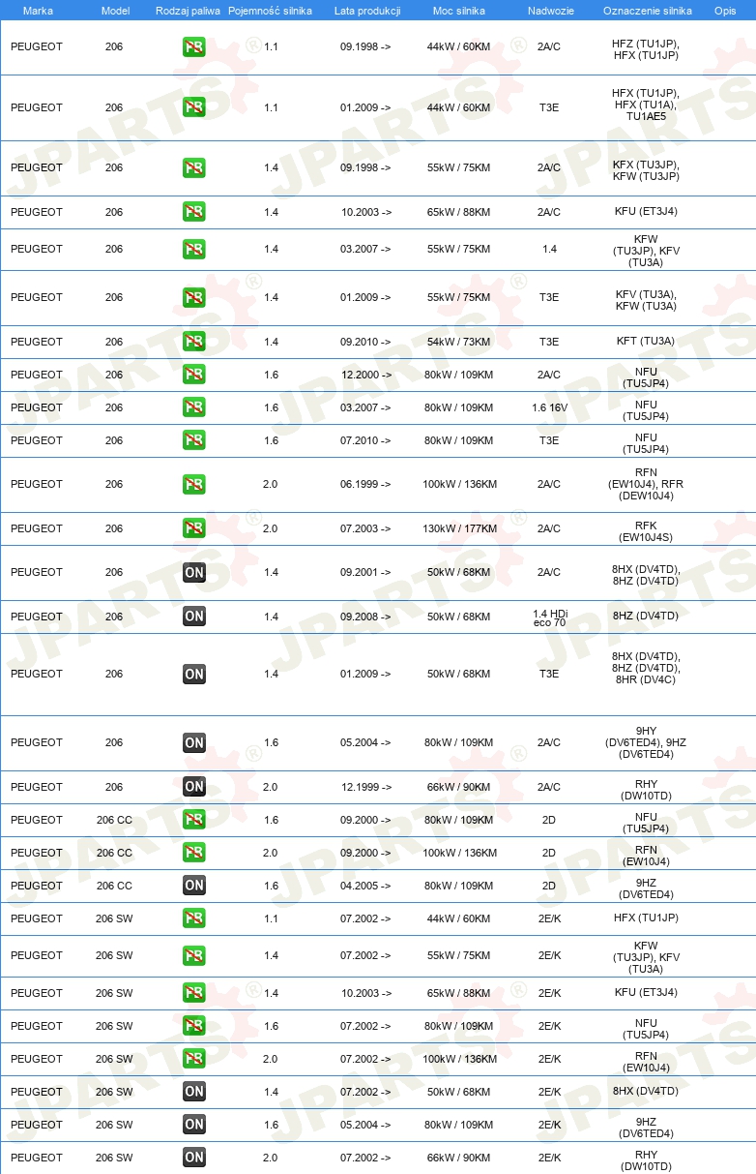756x1174 pixels.
Task: Click the 07.2010 -> production date
Action: click(x=366, y=440)
